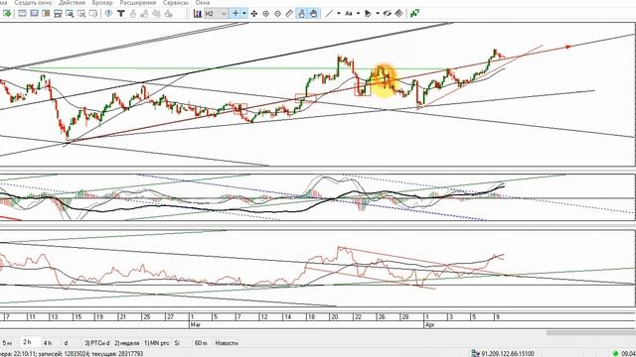Select the ruler measure tool
The height and width of the screenshot is (357, 636).
(289, 13)
